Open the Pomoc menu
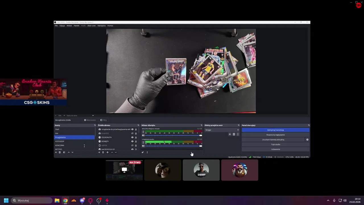 (110, 26)
